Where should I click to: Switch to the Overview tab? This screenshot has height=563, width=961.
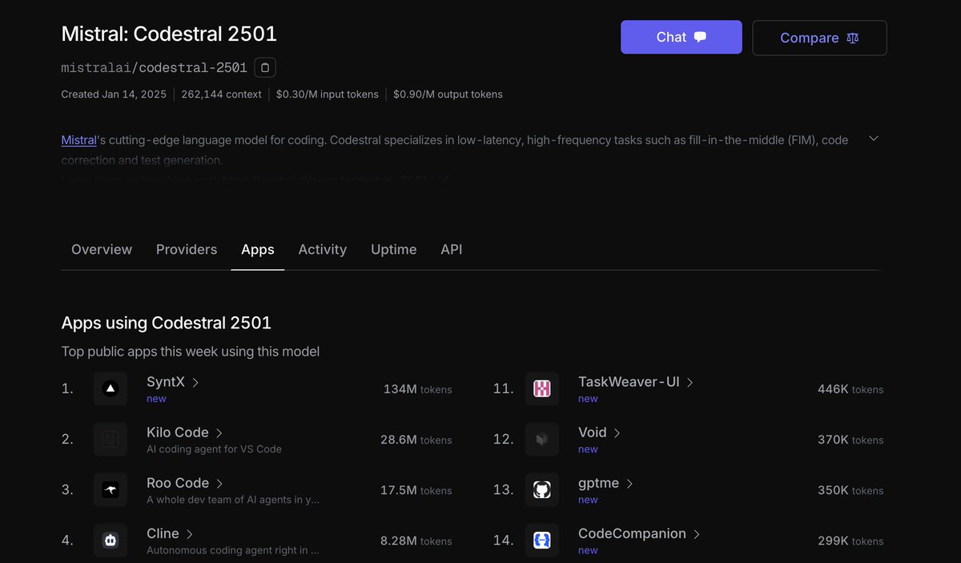(102, 250)
